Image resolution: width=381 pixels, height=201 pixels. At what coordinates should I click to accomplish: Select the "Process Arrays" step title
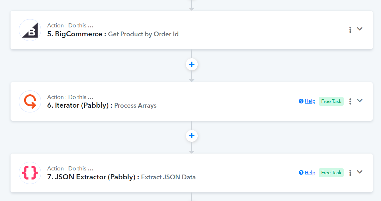click(135, 105)
